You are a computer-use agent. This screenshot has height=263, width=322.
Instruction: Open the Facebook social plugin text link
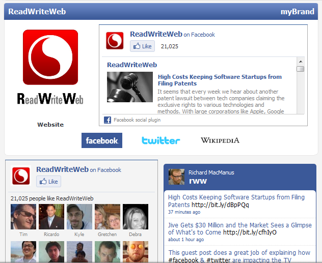click(x=137, y=120)
